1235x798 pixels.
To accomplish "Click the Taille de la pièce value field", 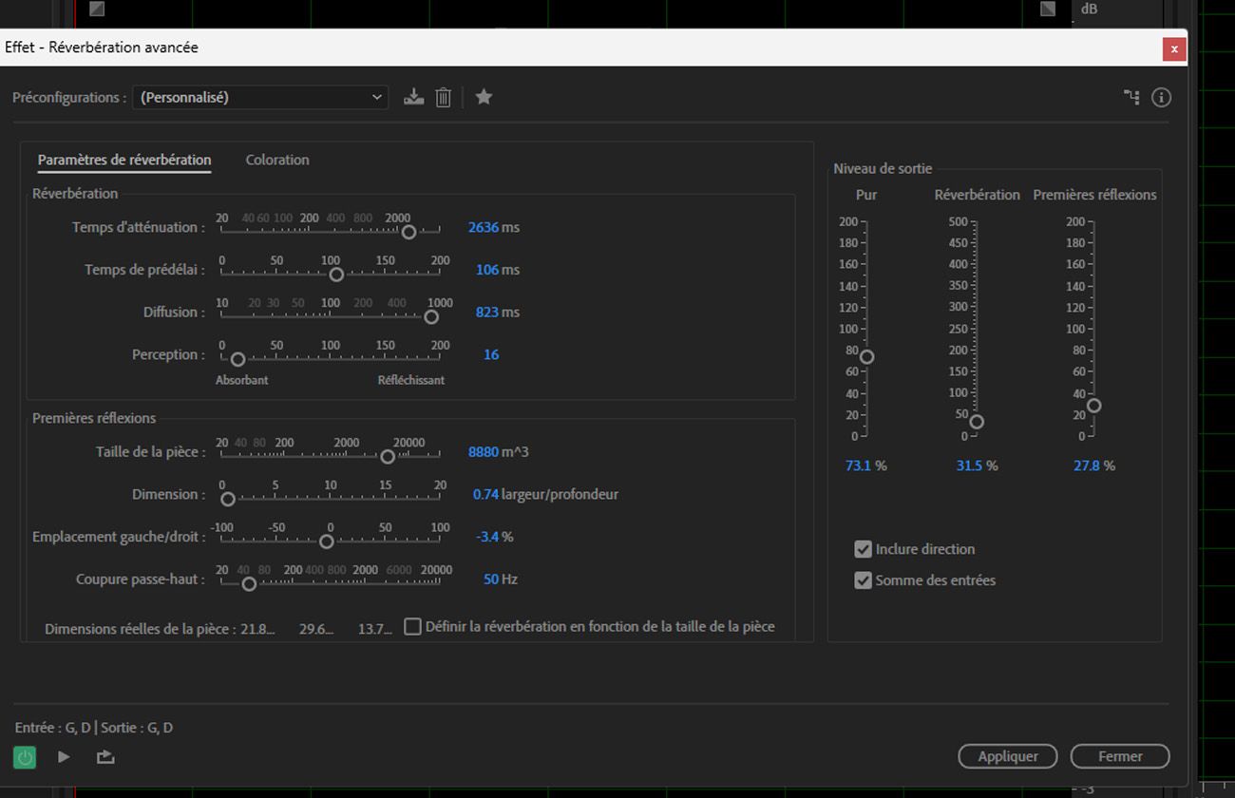I will click(x=483, y=452).
